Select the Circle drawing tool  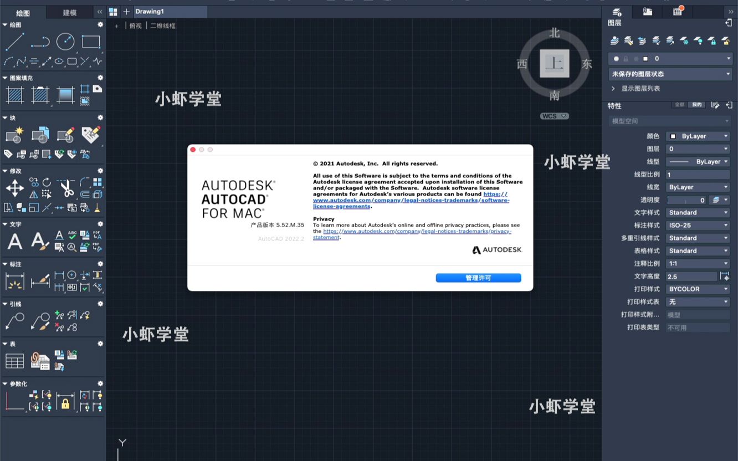tap(65, 42)
